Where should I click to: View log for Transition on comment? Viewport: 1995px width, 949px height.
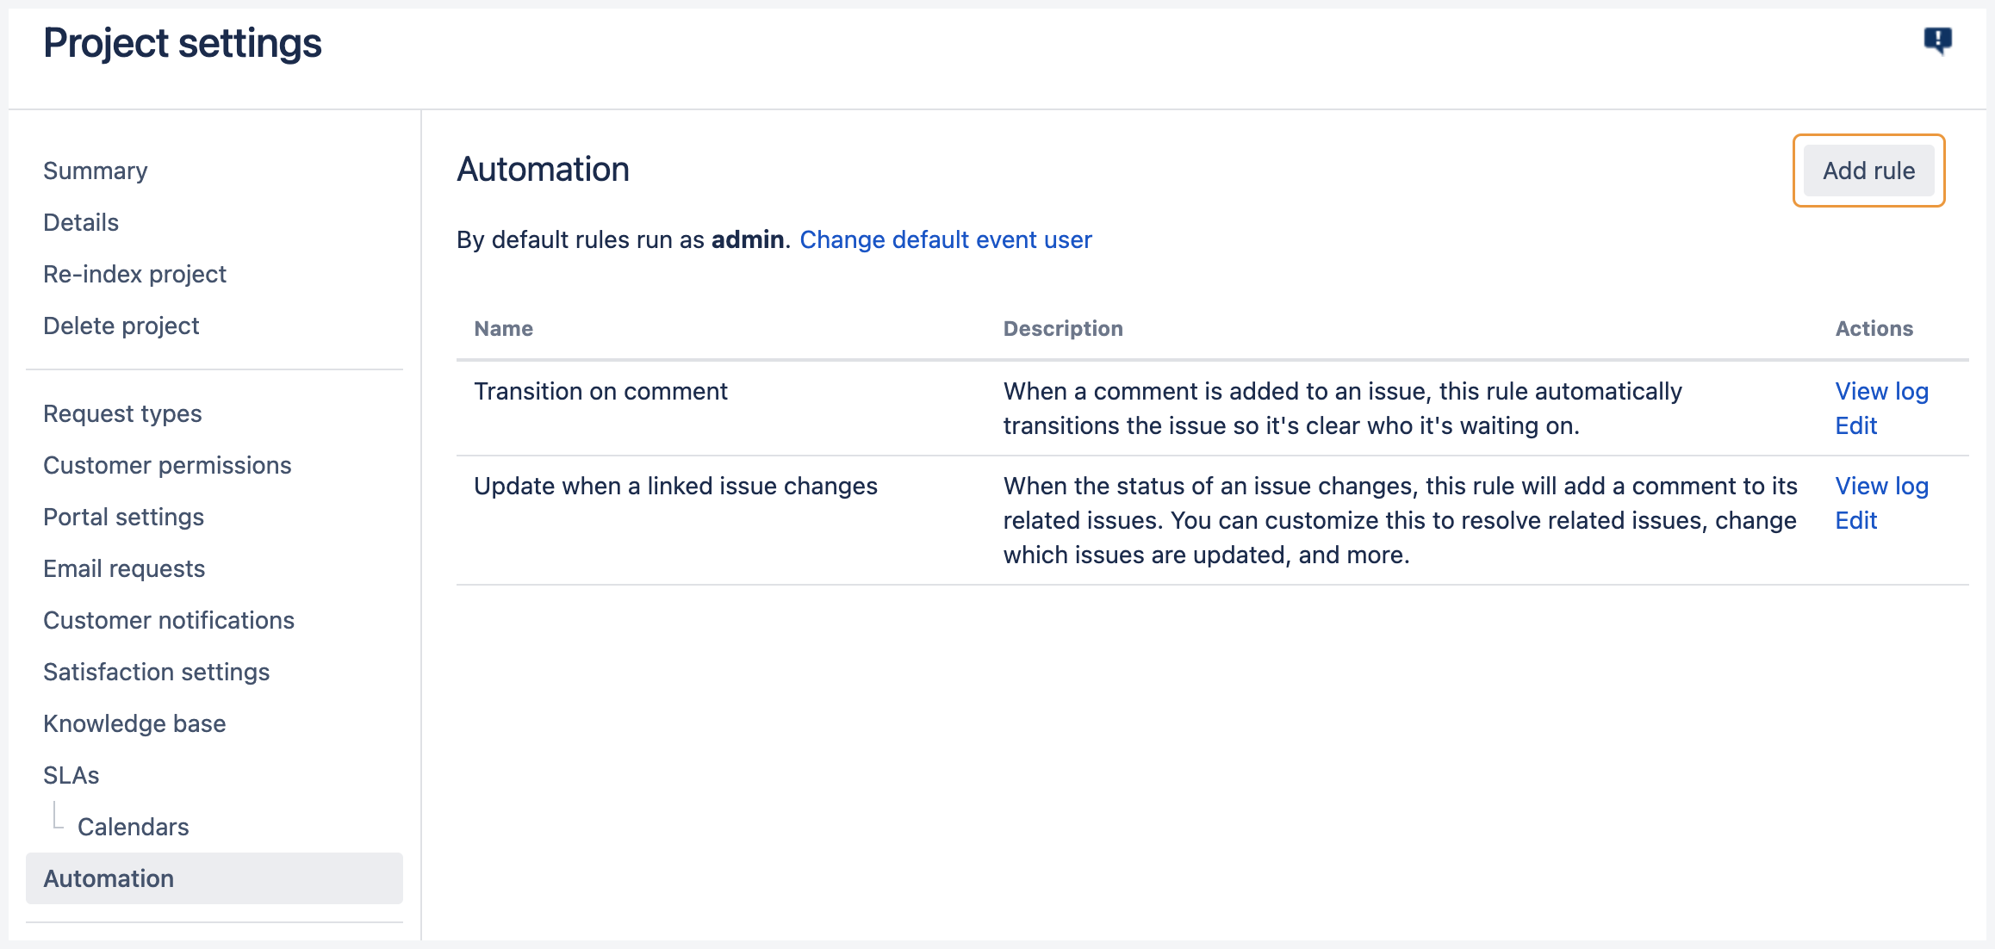[x=1881, y=391]
